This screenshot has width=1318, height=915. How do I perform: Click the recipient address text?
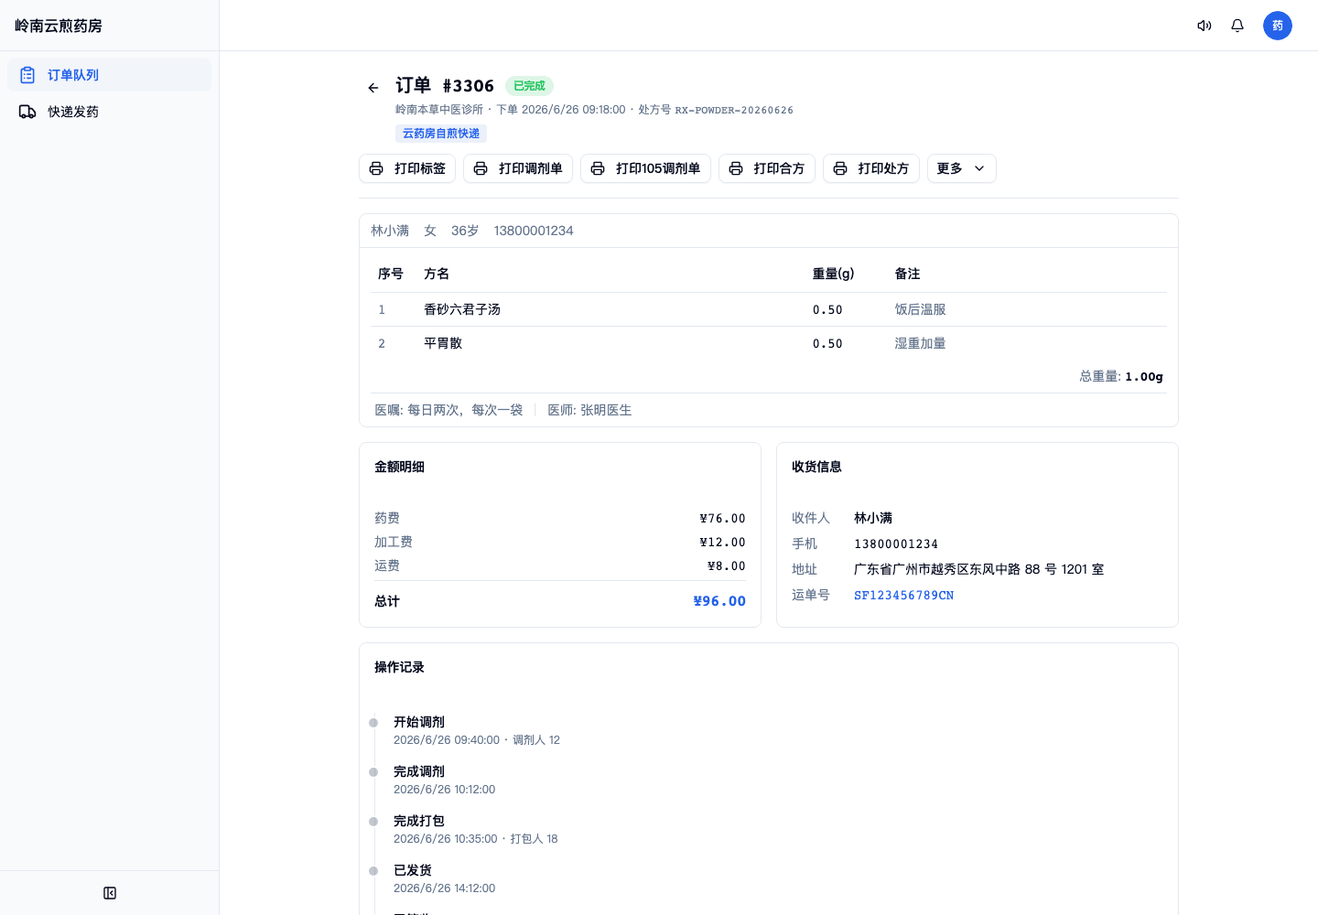click(978, 569)
